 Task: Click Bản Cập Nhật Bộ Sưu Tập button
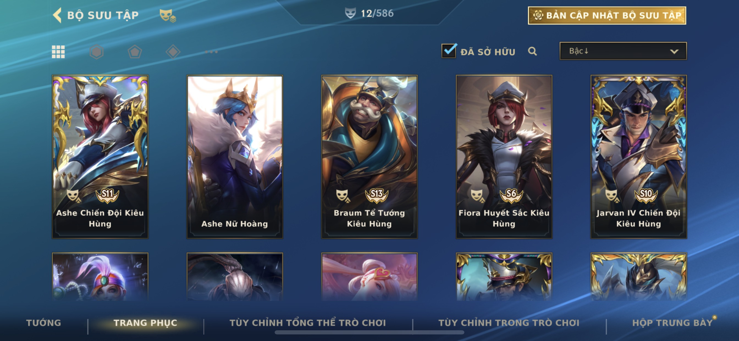607,15
